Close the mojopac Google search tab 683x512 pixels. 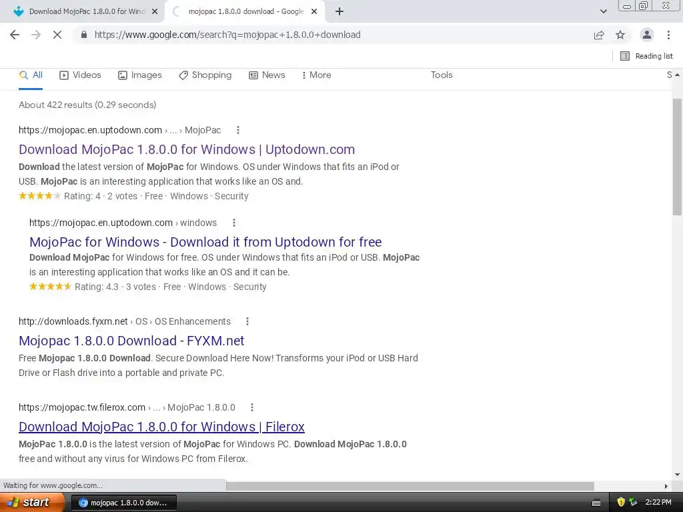click(x=314, y=12)
